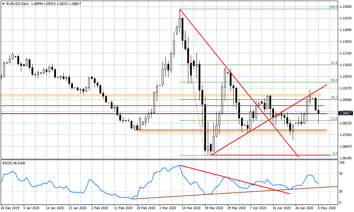
Task: Click the date label 19 Mar 2020
Action: pyautogui.click(x=213, y=208)
